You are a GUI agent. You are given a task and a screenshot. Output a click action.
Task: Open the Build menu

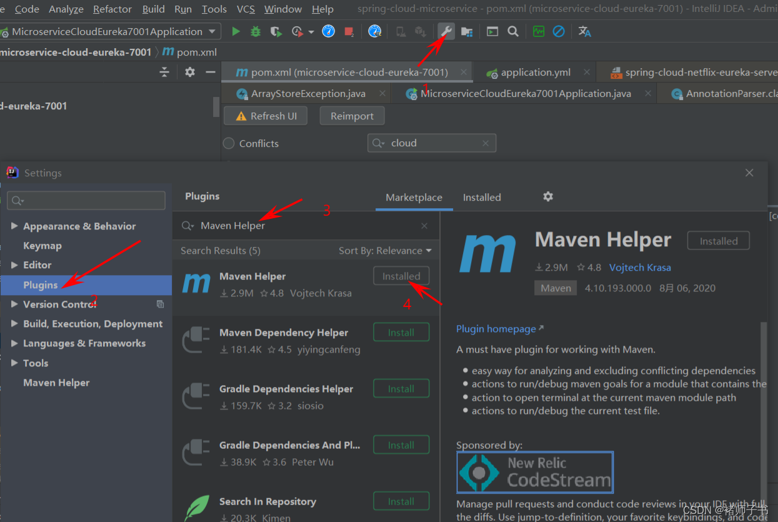[x=154, y=9]
